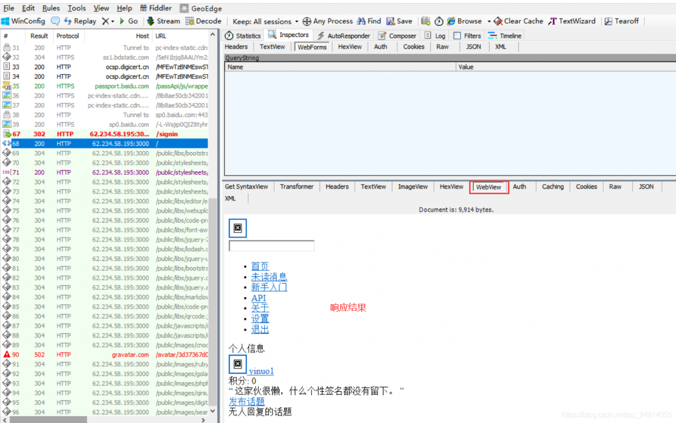Open the 新手入门 link
Viewport: 676px width, 423px height.
click(x=269, y=287)
